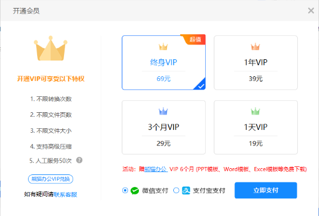Click the 19元 price text
This screenshot has height=216, width=319.
256,144
